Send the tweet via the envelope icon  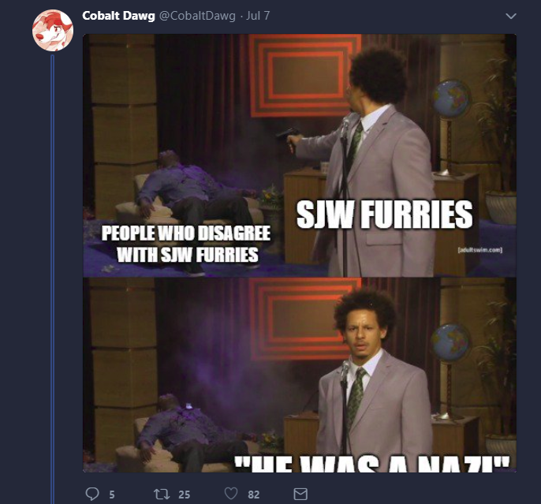pos(300,494)
